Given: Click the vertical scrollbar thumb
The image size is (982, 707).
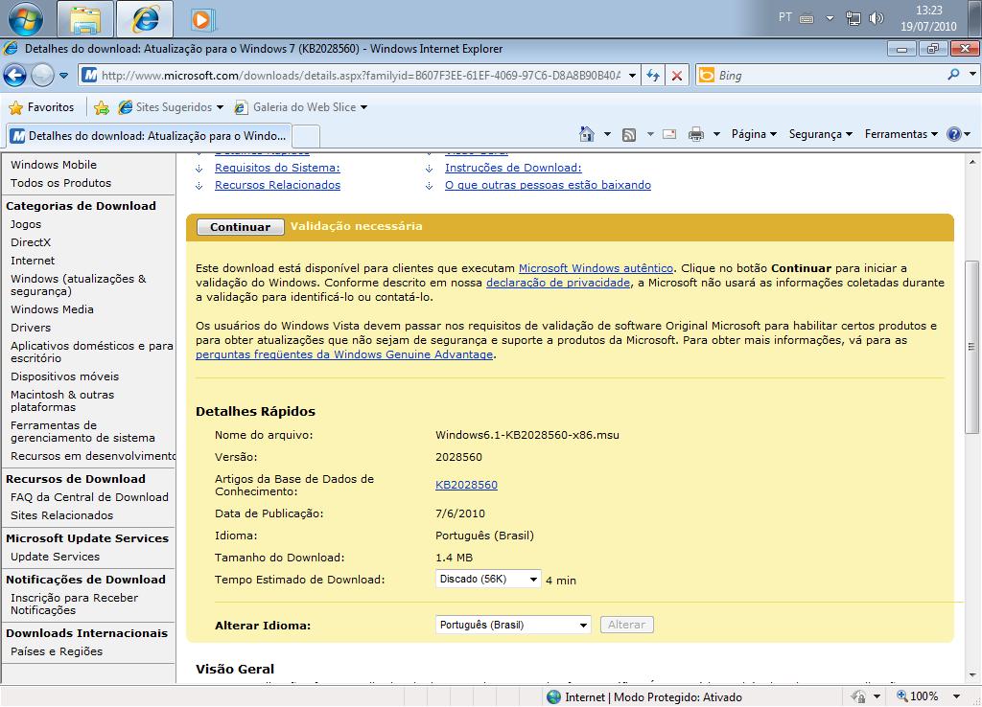Looking at the screenshot, I should point(972,347).
